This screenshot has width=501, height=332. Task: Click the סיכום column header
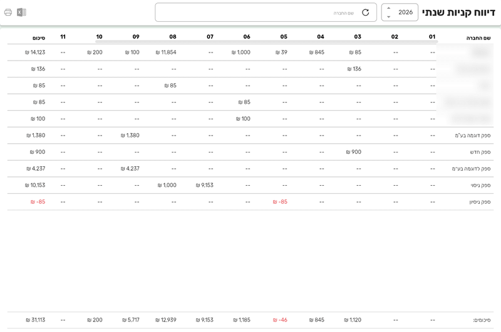click(x=39, y=38)
